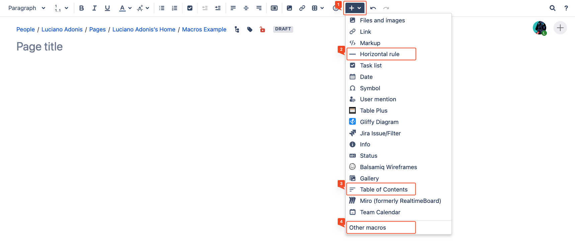Insert a bullet list
This screenshot has height=244, width=575.
(162, 8)
